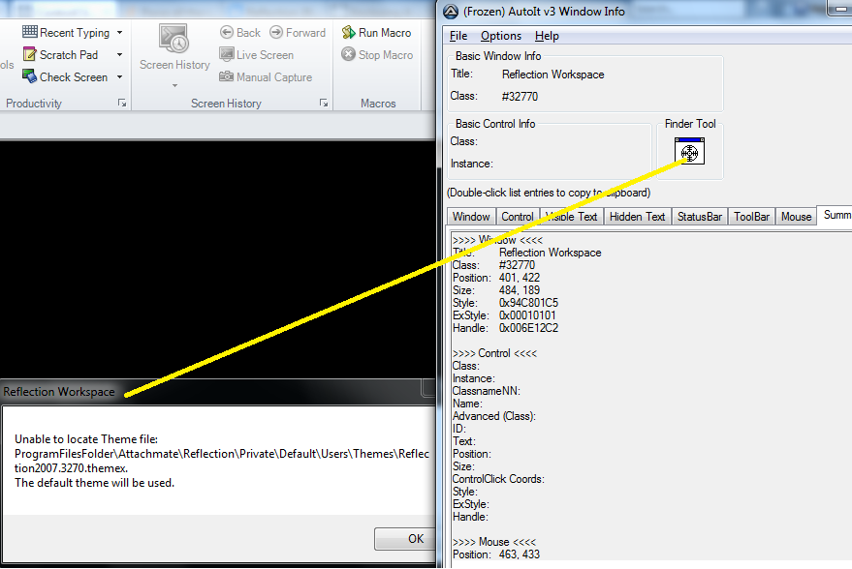852x569 pixels.
Task: Click the Run Macro icon
Action: [x=348, y=33]
